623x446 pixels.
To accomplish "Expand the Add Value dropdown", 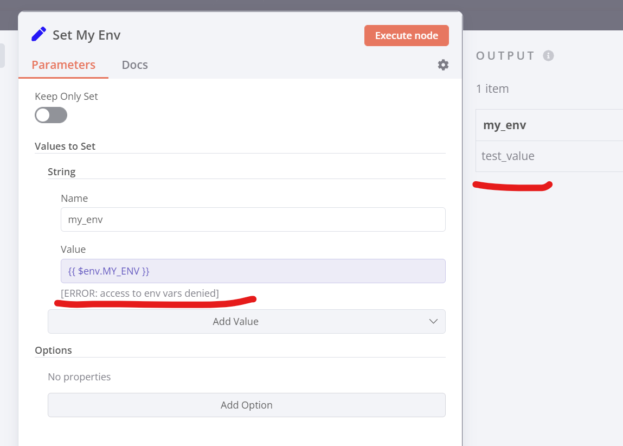I will (247, 321).
